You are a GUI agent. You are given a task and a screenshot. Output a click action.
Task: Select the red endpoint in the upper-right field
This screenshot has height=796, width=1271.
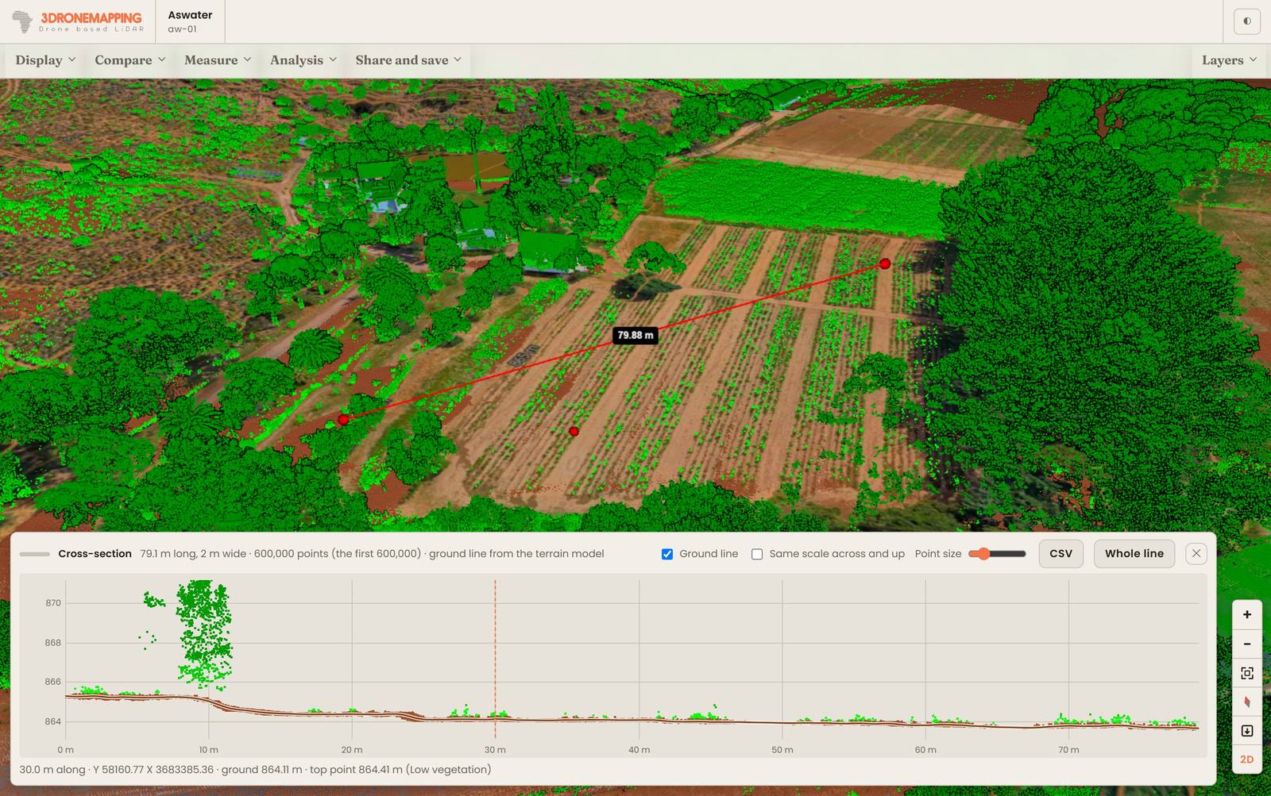click(885, 263)
